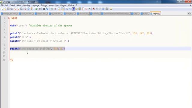Image resolution: width=192 pixels, height=108 pixels.
Task: Switch to the Calculate.js tab
Action: tap(83, 14)
